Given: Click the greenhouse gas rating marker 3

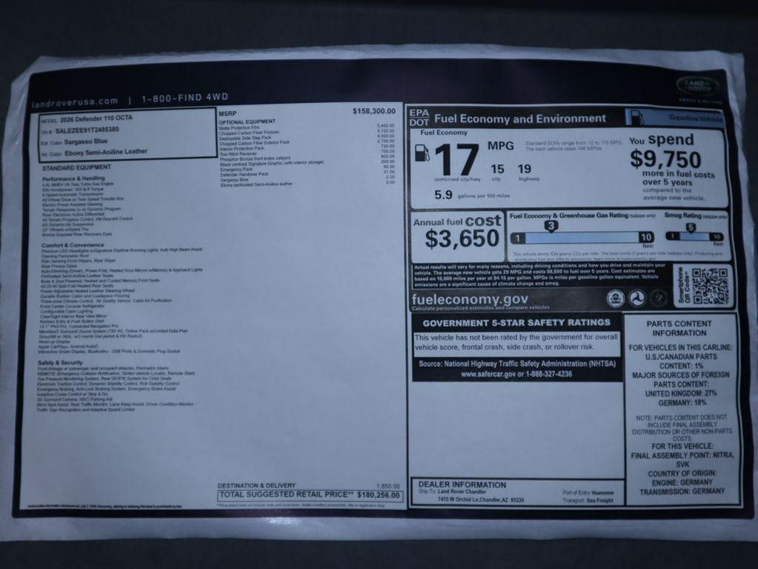Looking at the screenshot, I should click(x=551, y=226).
